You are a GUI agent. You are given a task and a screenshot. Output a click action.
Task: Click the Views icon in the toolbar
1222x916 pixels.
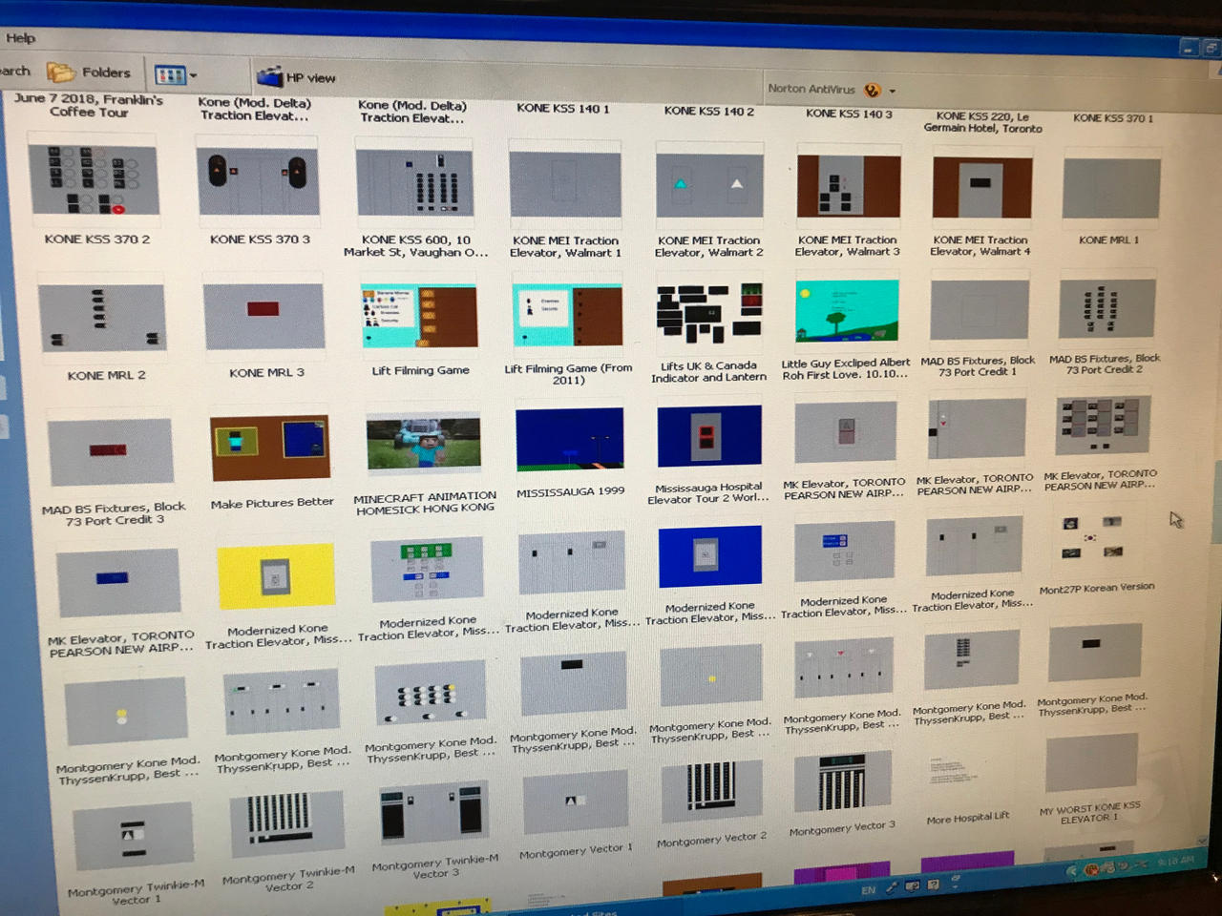click(x=169, y=74)
